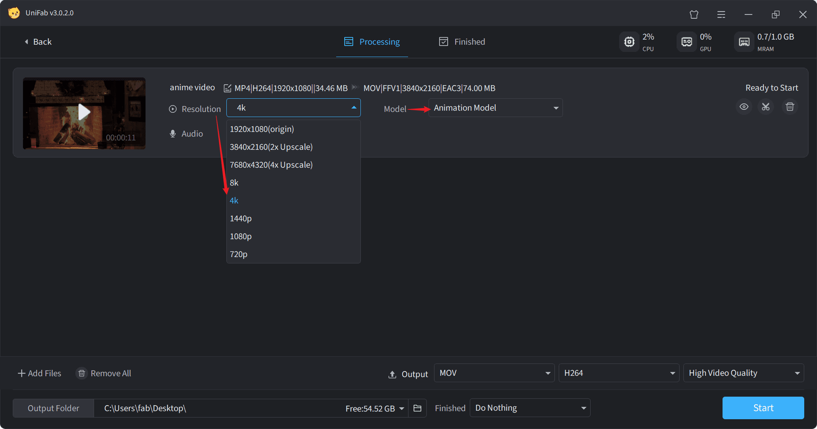Click the MRAM memory icon
This screenshot has height=429, width=817.
[x=744, y=42]
